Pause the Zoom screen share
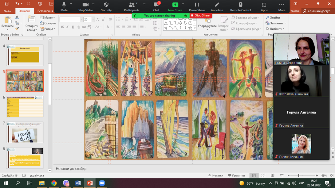335x188 pixels. click(197, 7)
